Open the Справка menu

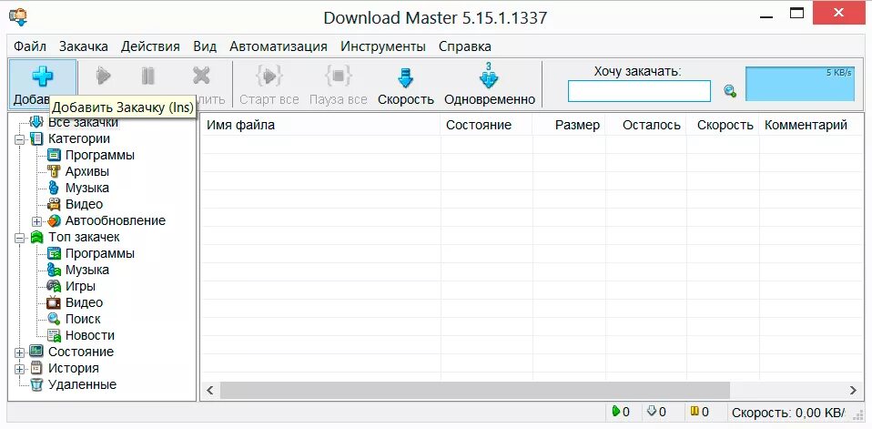pyautogui.click(x=465, y=46)
